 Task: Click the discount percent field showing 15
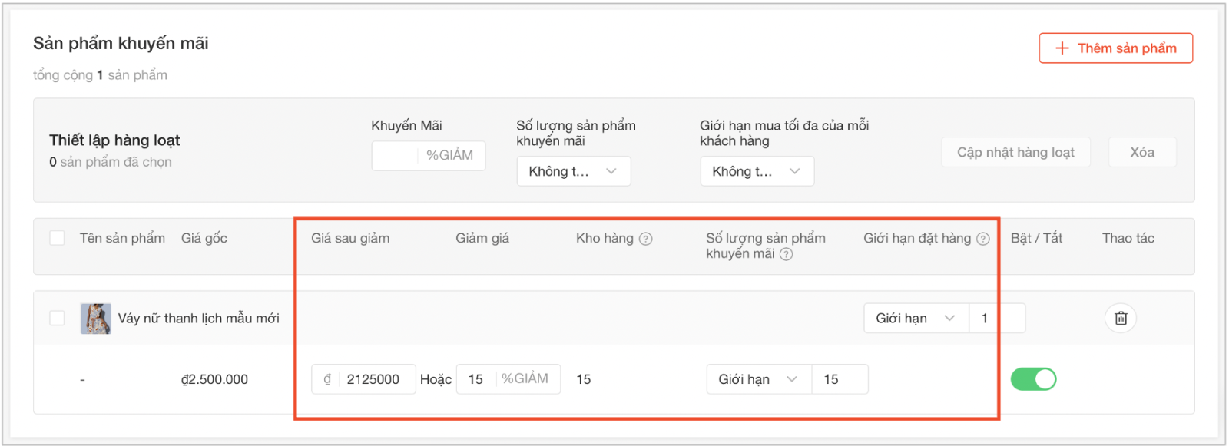click(x=508, y=379)
